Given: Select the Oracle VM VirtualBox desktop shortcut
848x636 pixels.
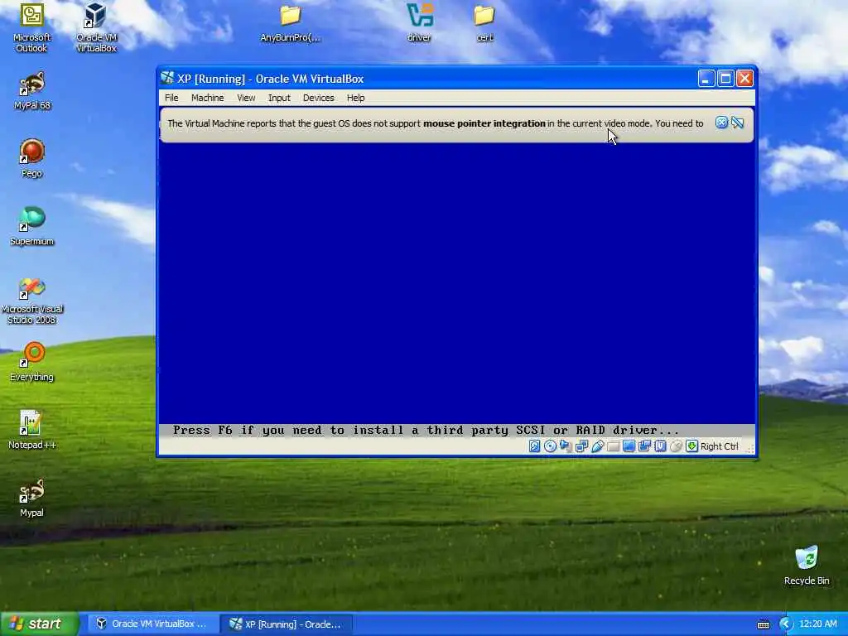Looking at the screenshot, I should tap(96, 27).
